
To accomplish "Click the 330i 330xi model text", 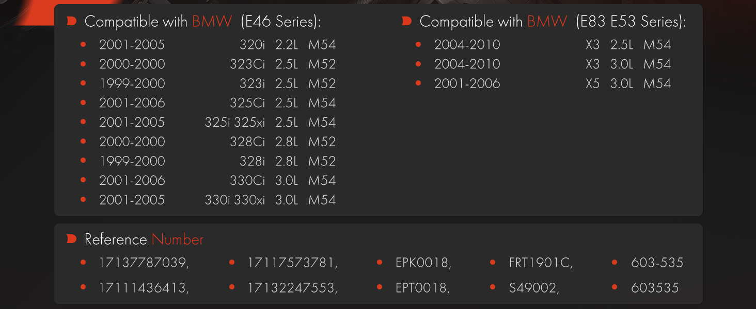I will [x=234, y=200].
